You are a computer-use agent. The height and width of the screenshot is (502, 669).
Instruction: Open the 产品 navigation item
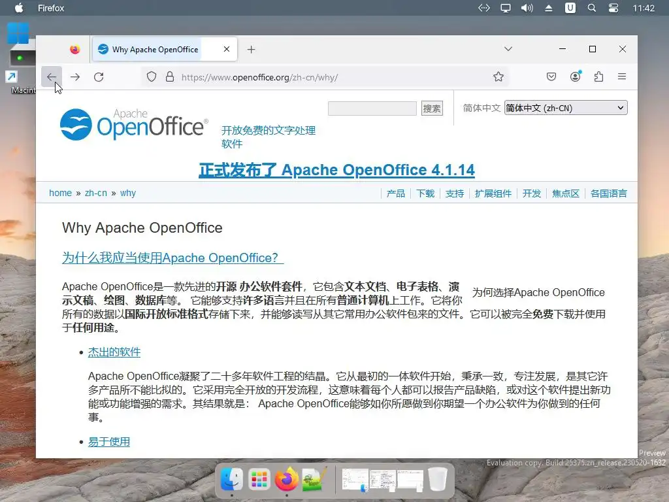coord(395,193)
